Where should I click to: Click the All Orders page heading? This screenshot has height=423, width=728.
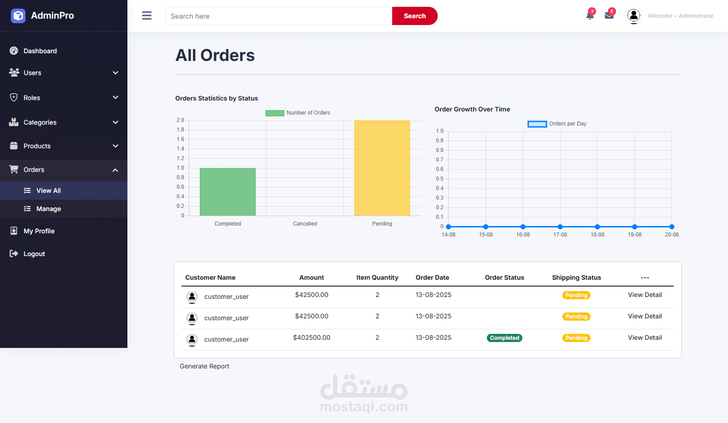tap(215, 55)
